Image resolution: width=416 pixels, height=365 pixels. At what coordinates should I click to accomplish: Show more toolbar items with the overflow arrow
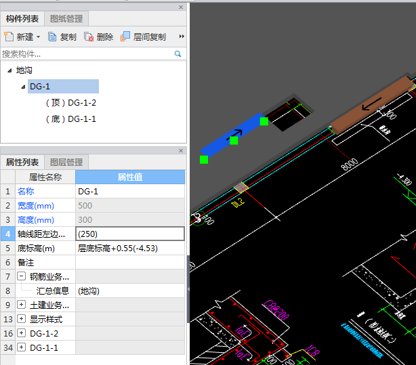point(182,37)
